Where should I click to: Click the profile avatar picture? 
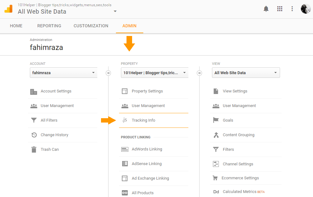tap(305, 9)
